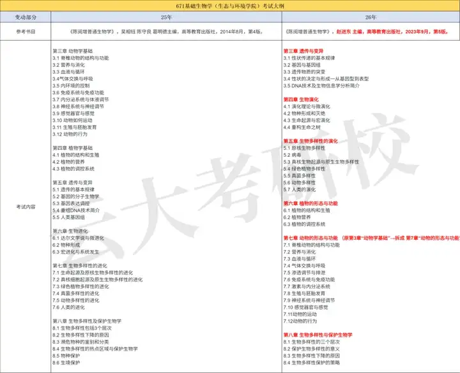Viewport: 460px width, 373px height.
Task: Click the red heading "第六章 植物的形态与功能"
Action: point(310,203)
